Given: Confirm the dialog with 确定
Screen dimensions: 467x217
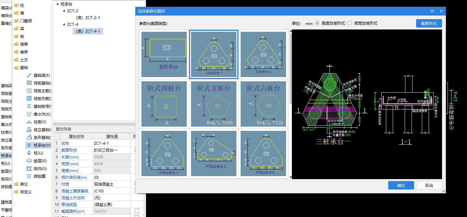Looking at the screenshot, I should click(401, 186).
